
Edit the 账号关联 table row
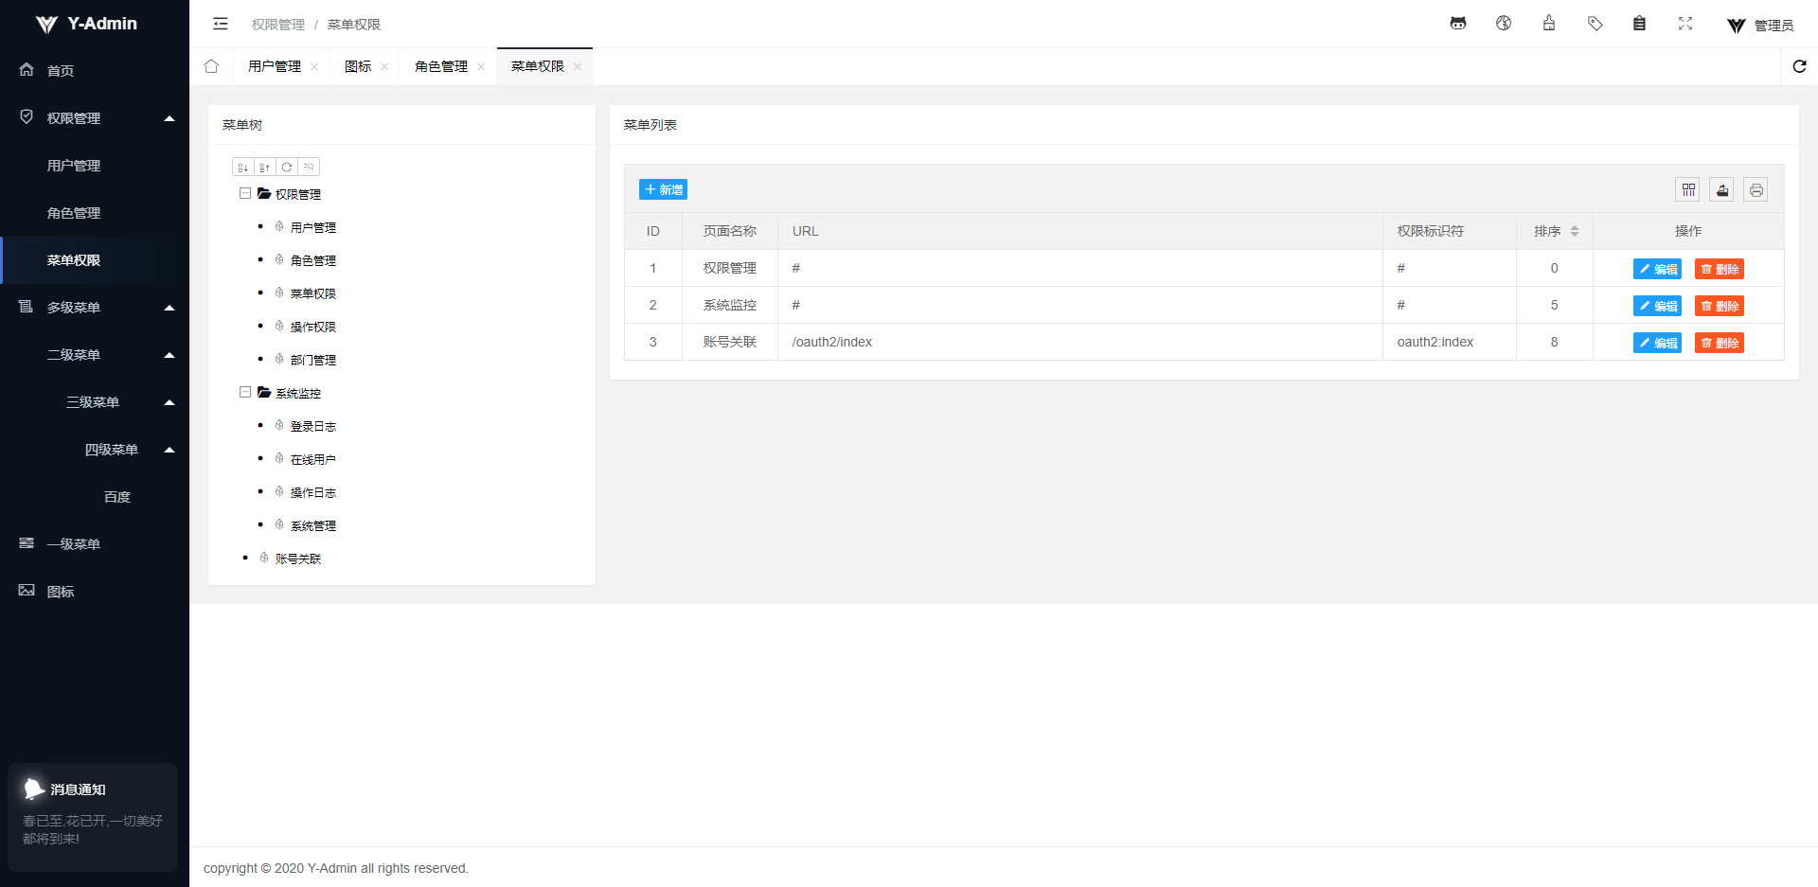(1657, 343)
